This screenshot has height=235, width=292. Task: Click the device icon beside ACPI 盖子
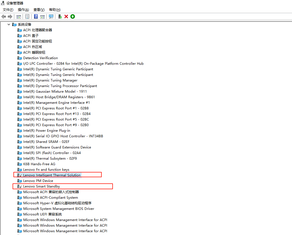(19, 36)
